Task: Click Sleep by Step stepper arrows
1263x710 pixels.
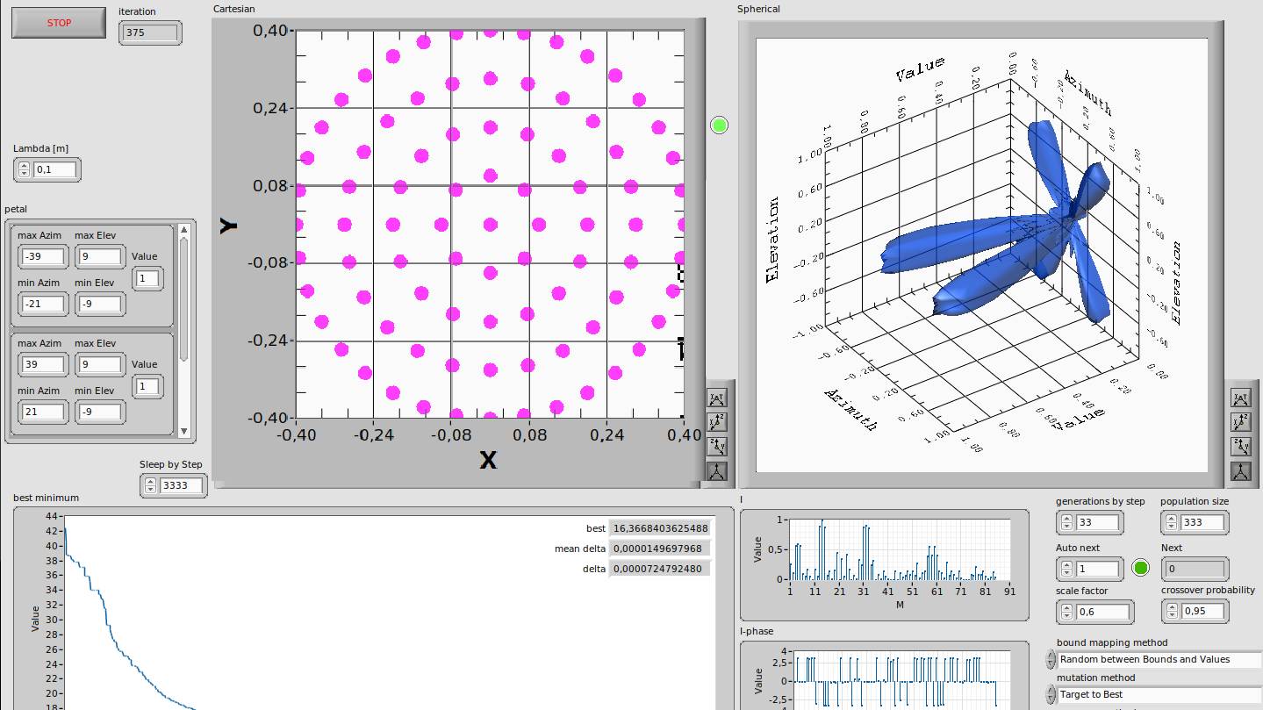Action: (x=149, y=484)
